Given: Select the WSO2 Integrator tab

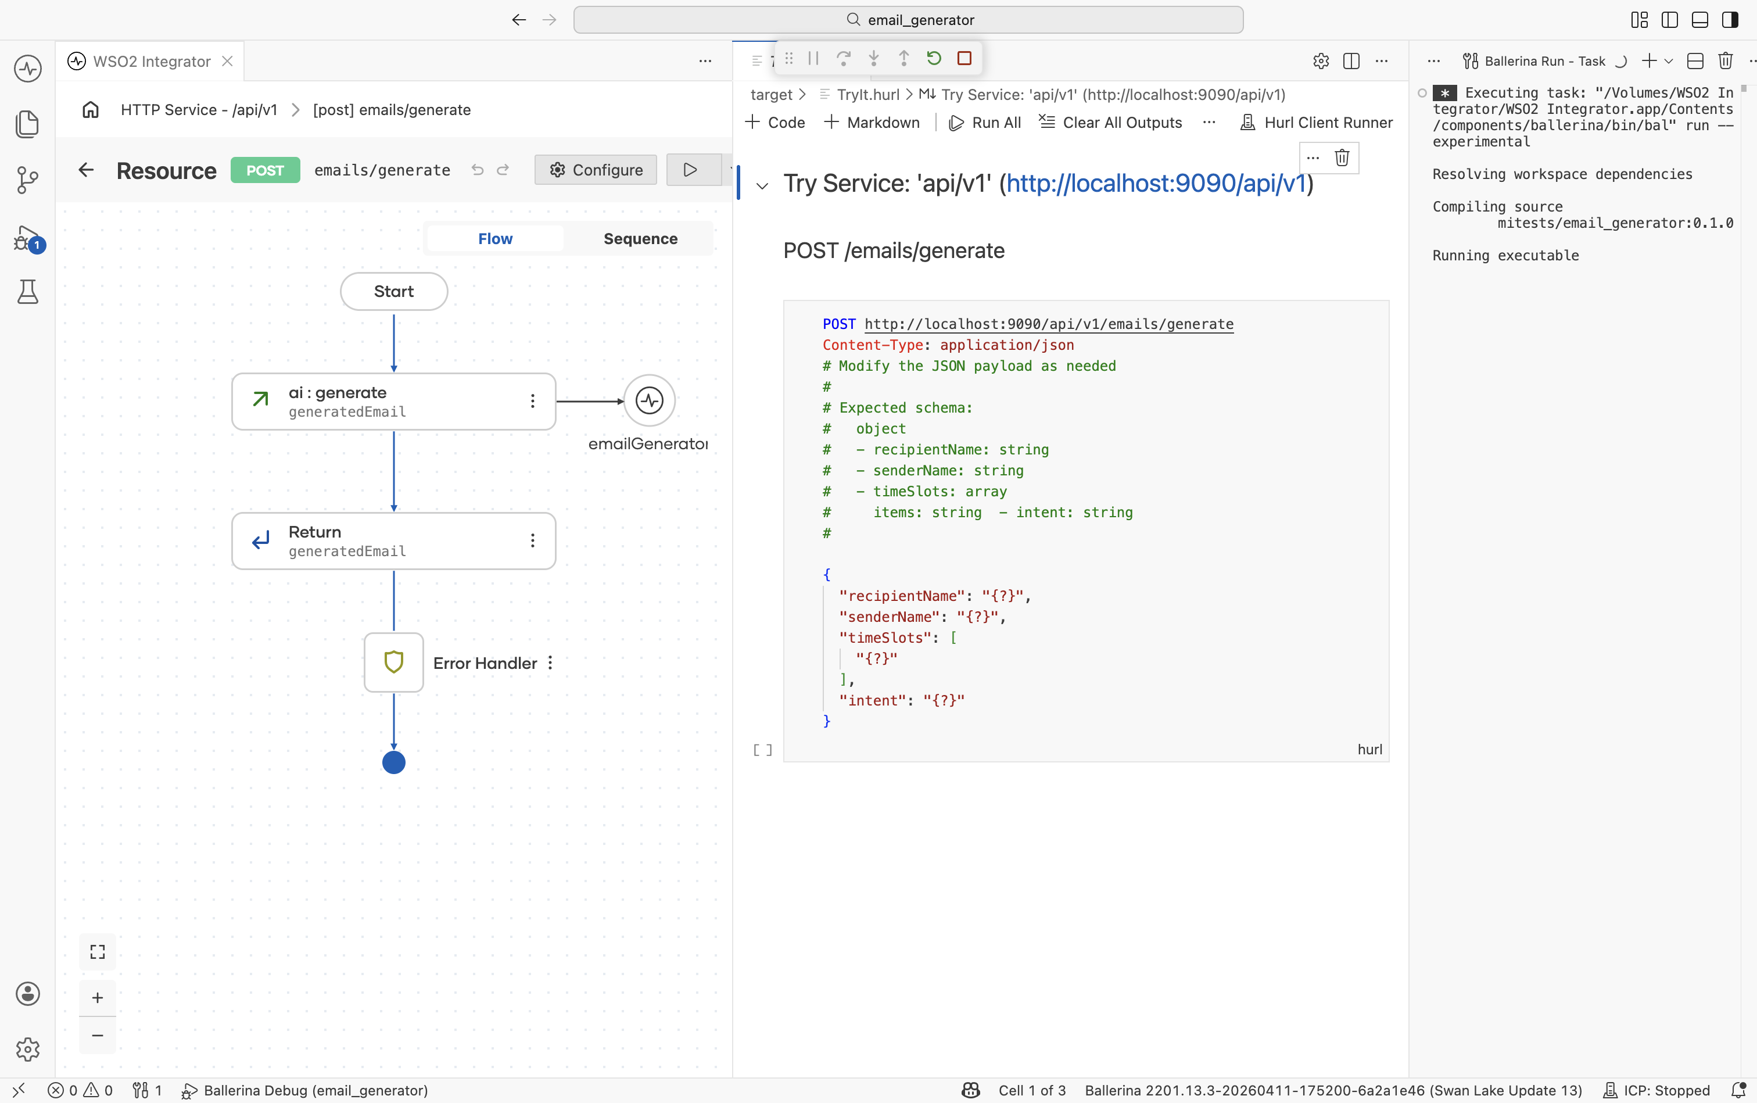Looking at the screenshot, I should click(152, 61).
